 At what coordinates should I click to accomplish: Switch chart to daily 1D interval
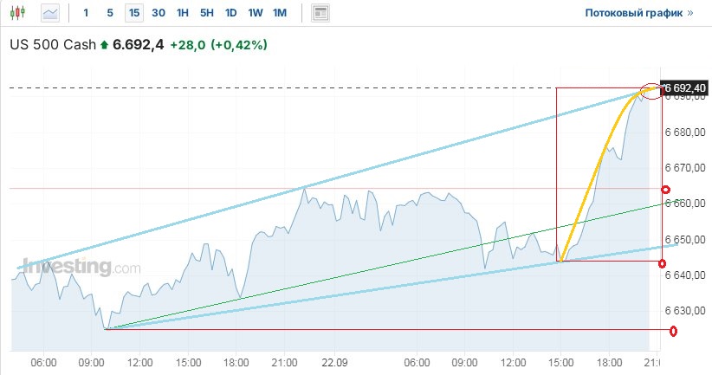click(x=230, y=13)
